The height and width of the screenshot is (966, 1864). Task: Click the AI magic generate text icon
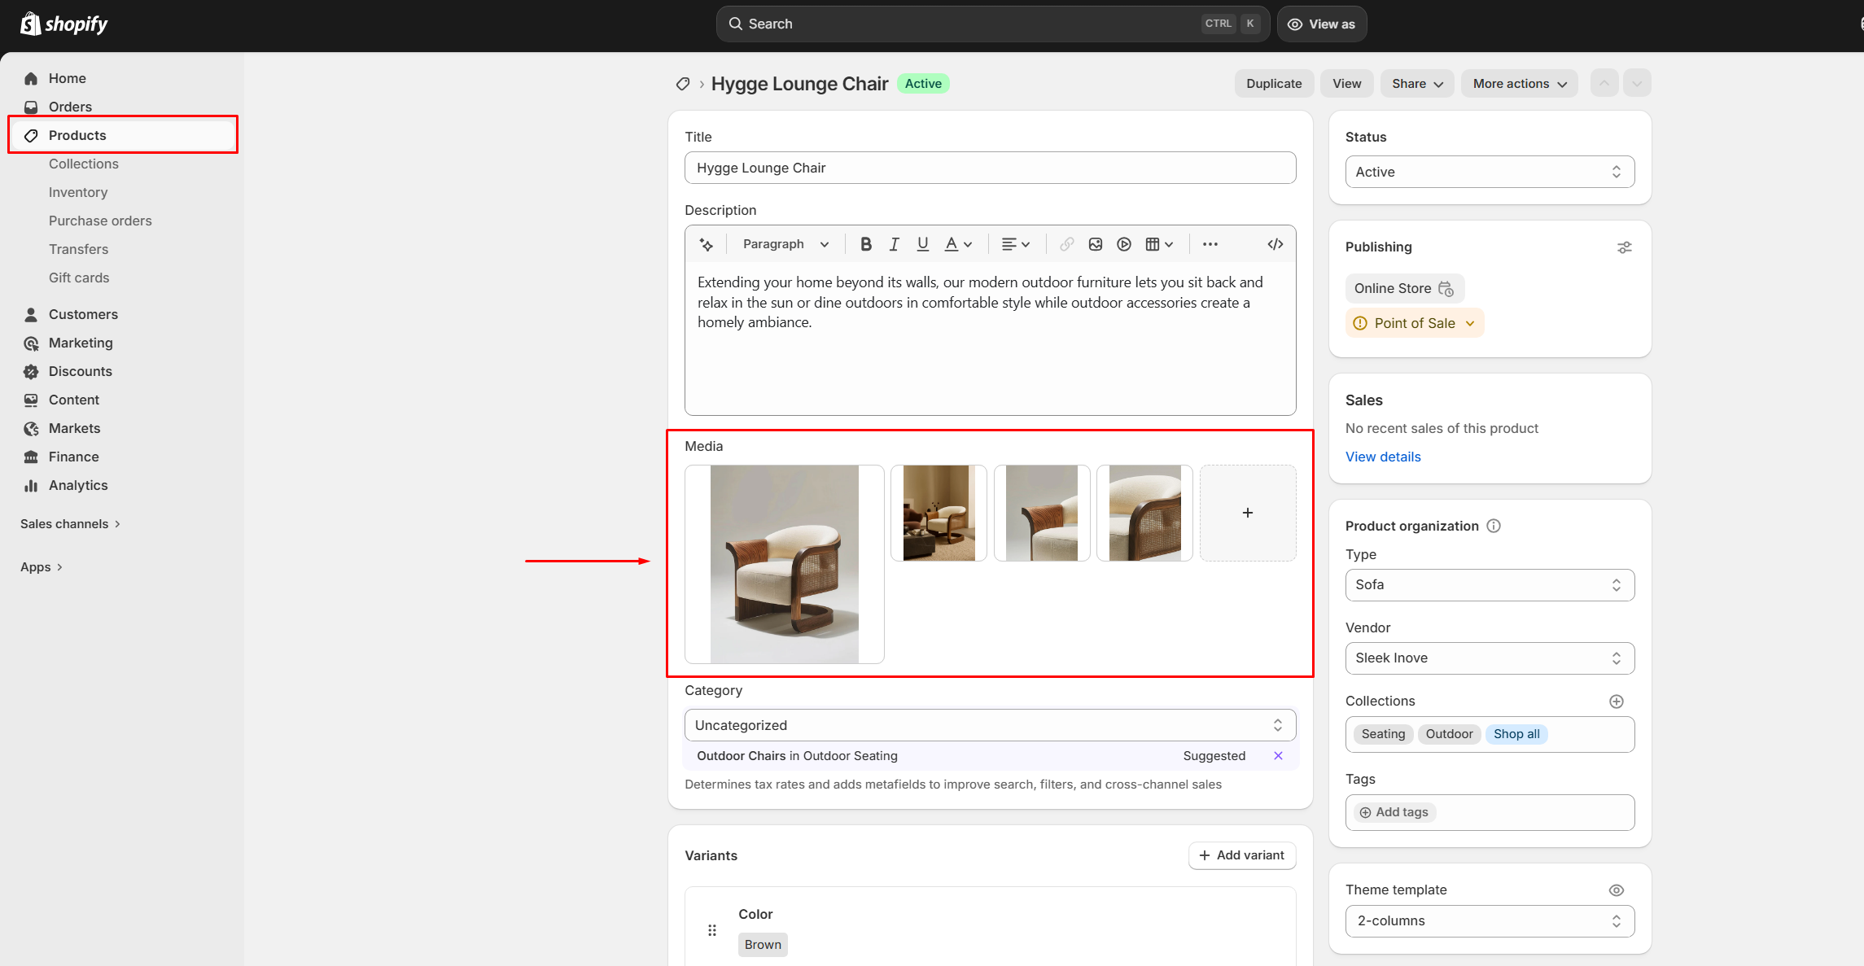click(706, 244)
